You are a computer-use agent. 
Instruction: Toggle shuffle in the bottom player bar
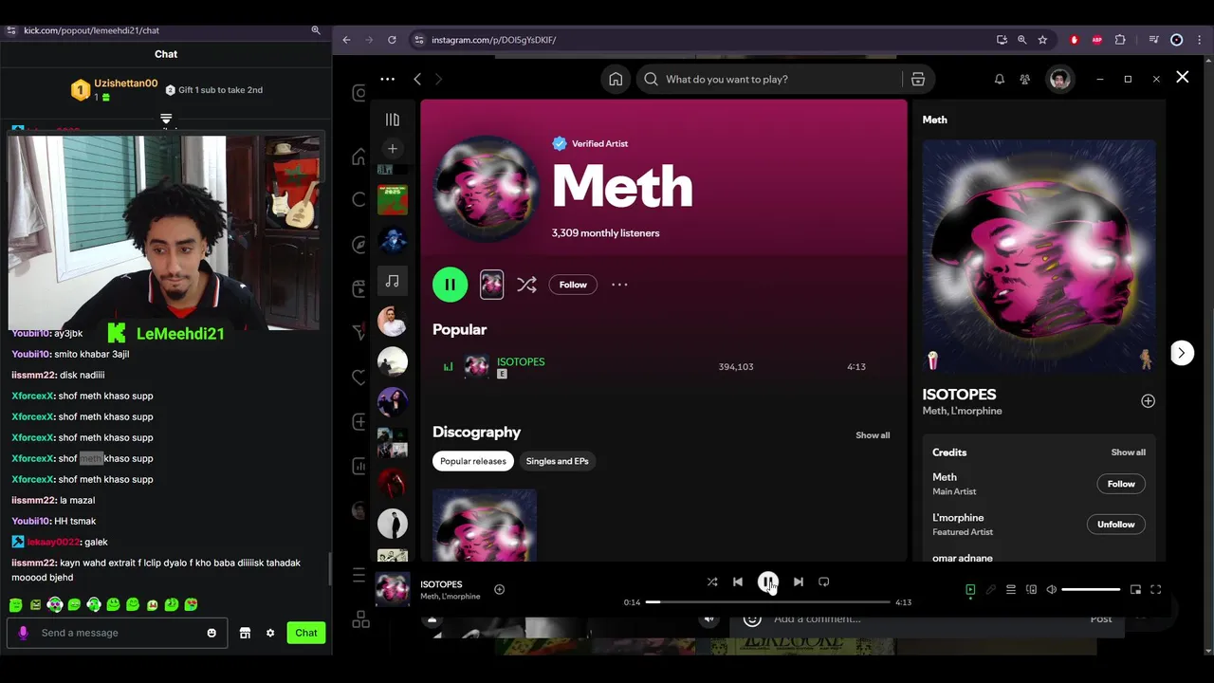point(712,581)
